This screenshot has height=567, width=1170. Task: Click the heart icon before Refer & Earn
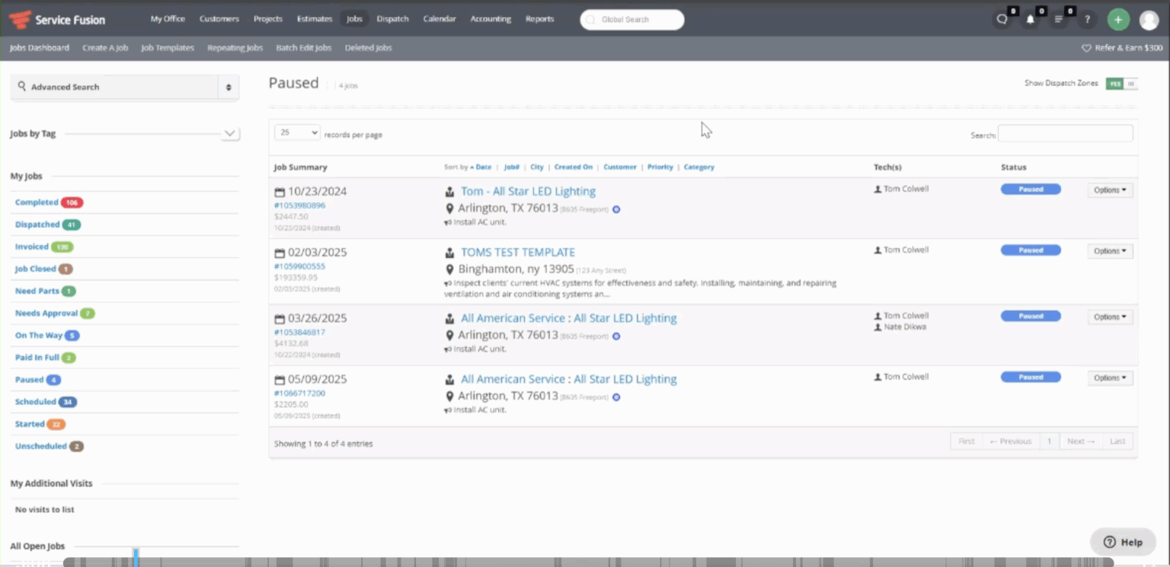coord(1085,47)
